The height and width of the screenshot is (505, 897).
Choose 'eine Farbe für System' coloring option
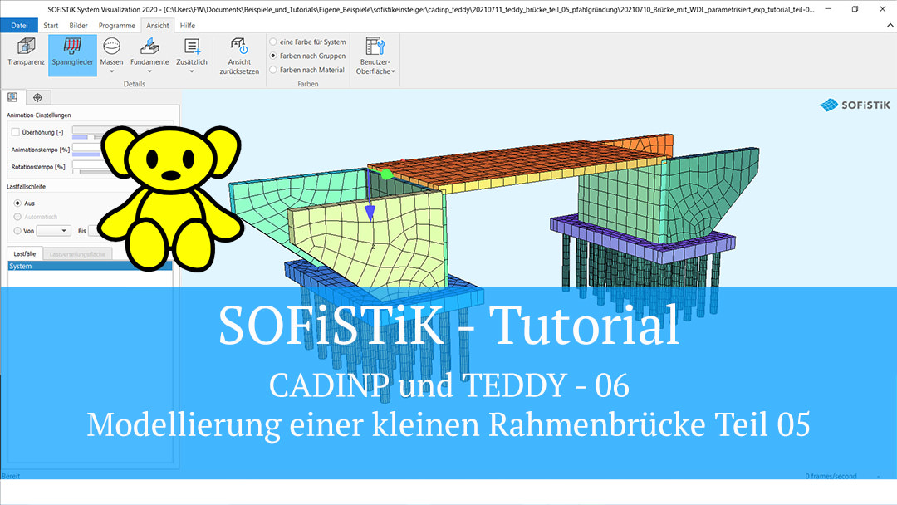[274, 41]
